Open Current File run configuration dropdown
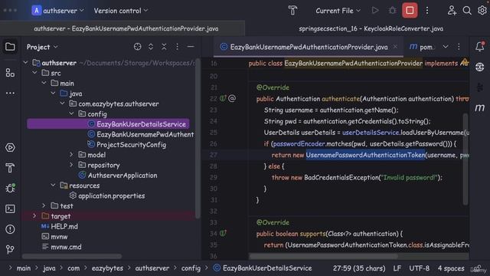The width and height of the screenshot is (490, 276). point(338,11)
